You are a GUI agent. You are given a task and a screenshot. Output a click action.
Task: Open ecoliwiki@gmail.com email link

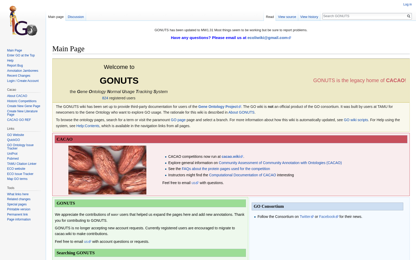269,38
